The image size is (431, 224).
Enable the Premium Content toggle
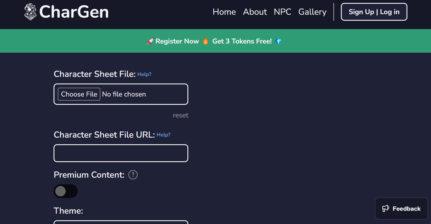[x=66, y=191]
